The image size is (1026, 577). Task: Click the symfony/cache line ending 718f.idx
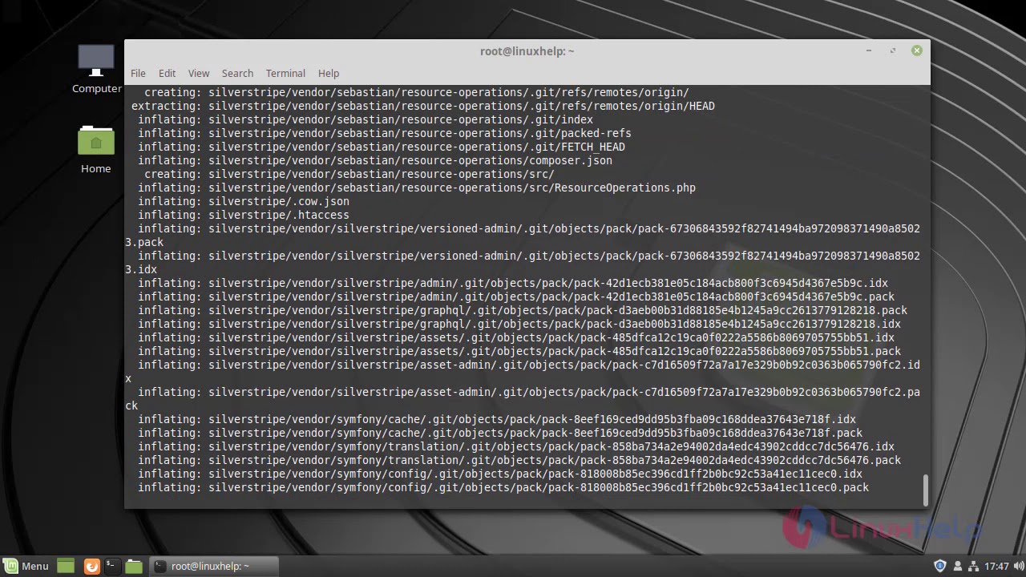pos(497,419)
